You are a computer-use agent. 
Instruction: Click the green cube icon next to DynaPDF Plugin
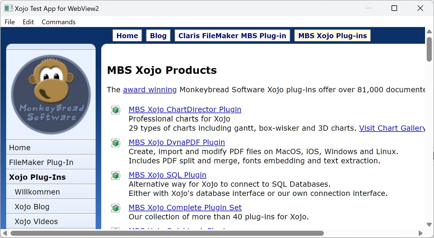click(116, 143)
